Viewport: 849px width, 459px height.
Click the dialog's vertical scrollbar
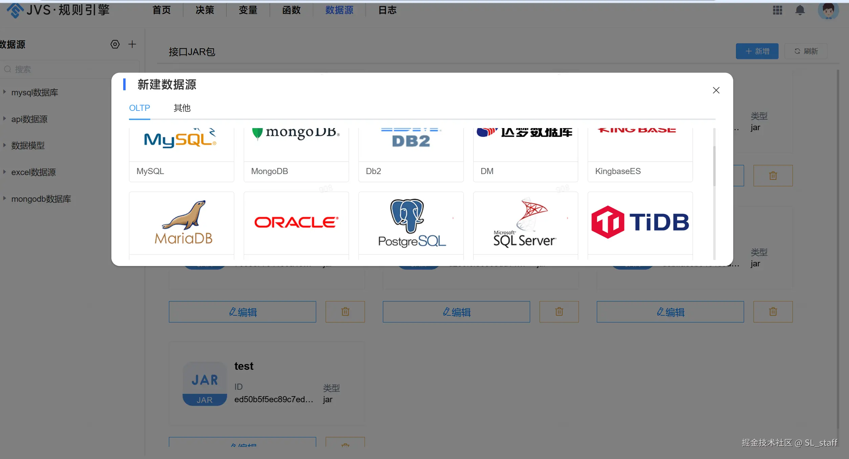coord(714,166)
